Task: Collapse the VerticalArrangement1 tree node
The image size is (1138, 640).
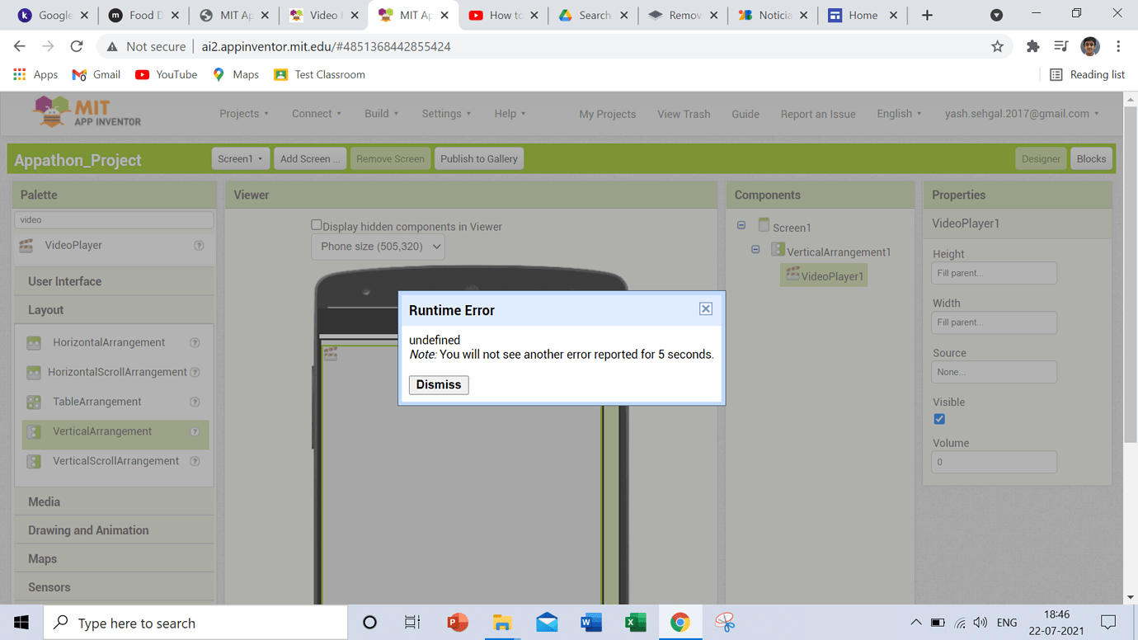Action: [755, 250]
